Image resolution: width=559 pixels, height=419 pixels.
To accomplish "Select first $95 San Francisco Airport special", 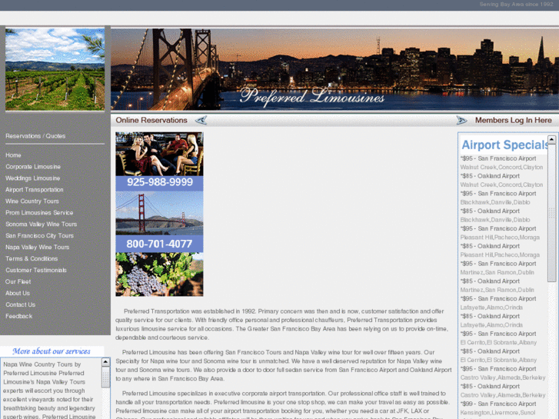I will (498, 158).
